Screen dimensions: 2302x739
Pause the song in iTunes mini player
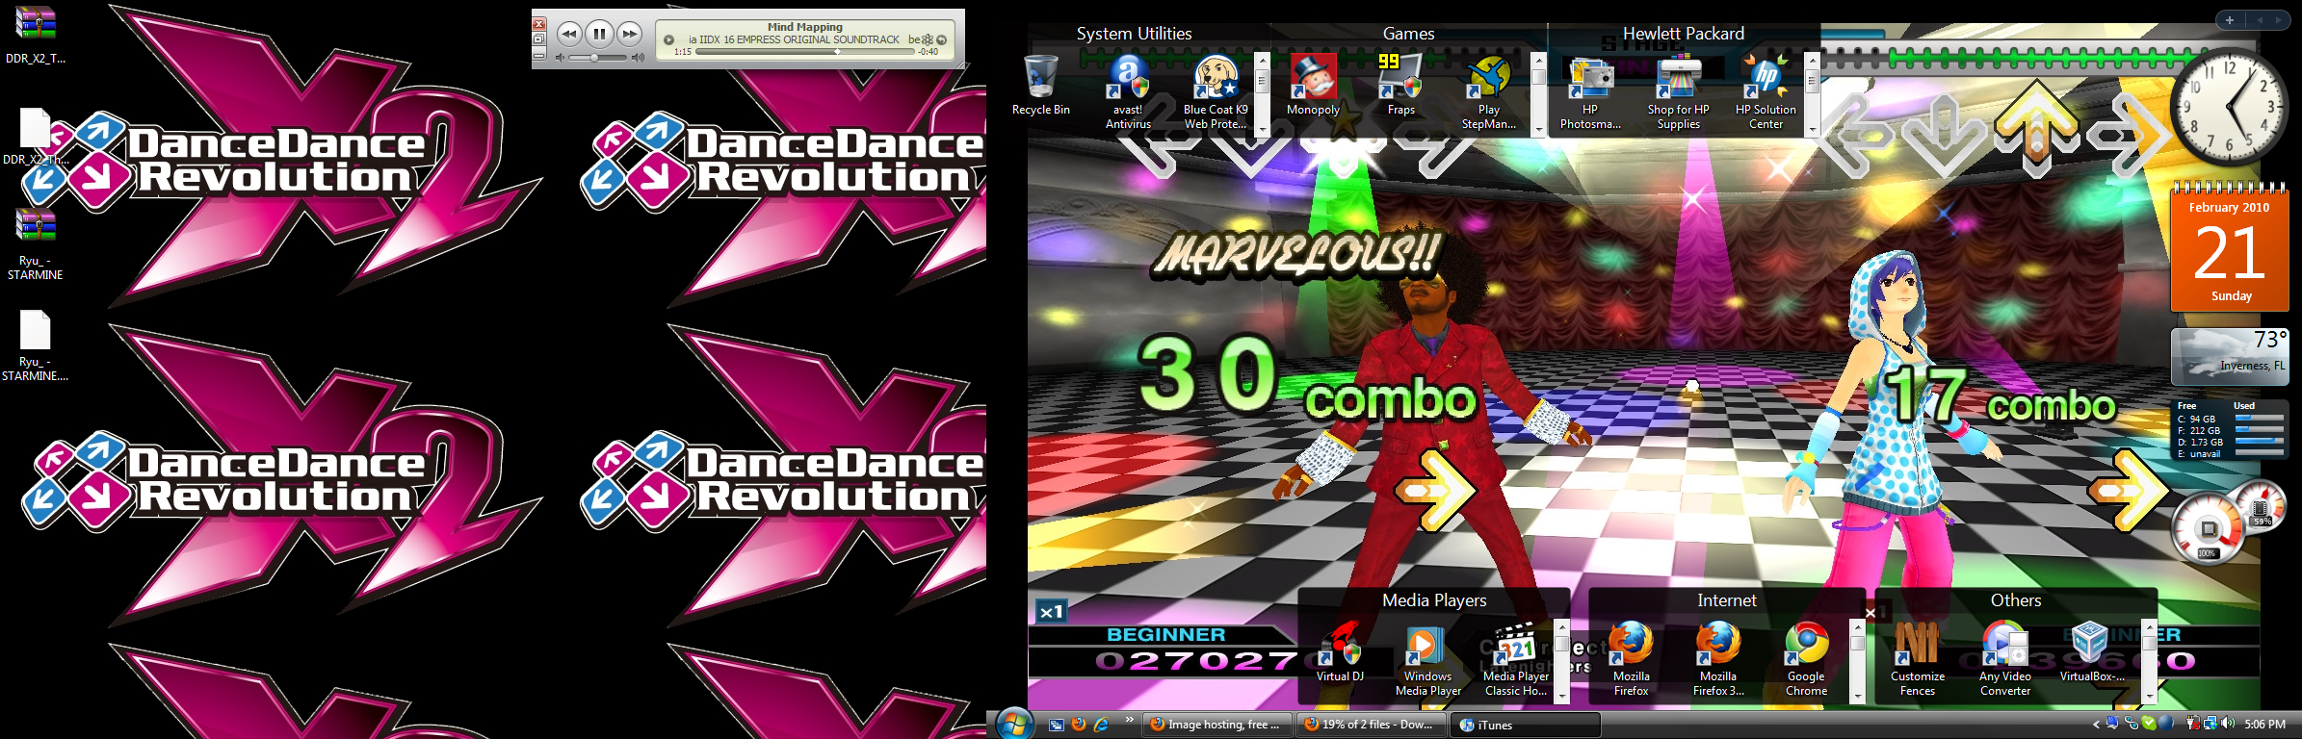click(x=599, y=35)
